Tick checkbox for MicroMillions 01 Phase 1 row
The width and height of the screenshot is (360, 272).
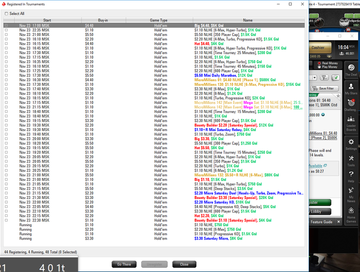(x=6, y=80)
